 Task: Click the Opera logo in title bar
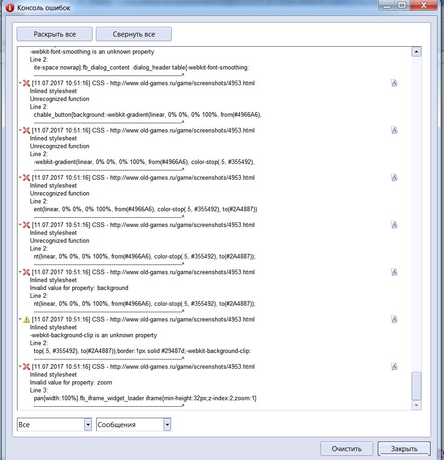(x=10, y=7)
